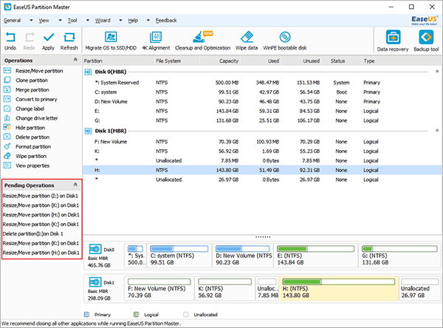Select the 26.97 GB Unallocated row

[263, 180]
